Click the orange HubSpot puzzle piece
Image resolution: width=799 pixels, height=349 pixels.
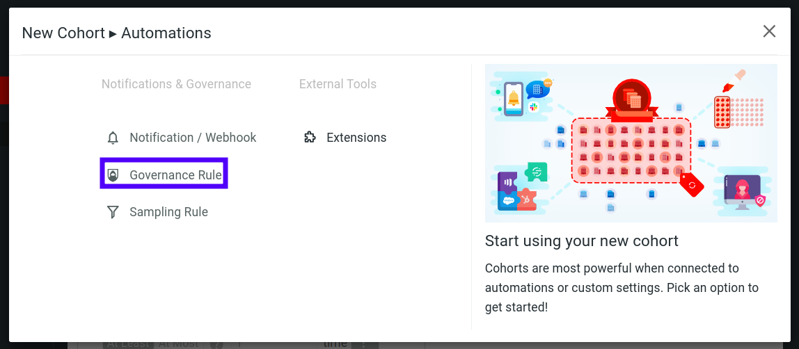526,199
